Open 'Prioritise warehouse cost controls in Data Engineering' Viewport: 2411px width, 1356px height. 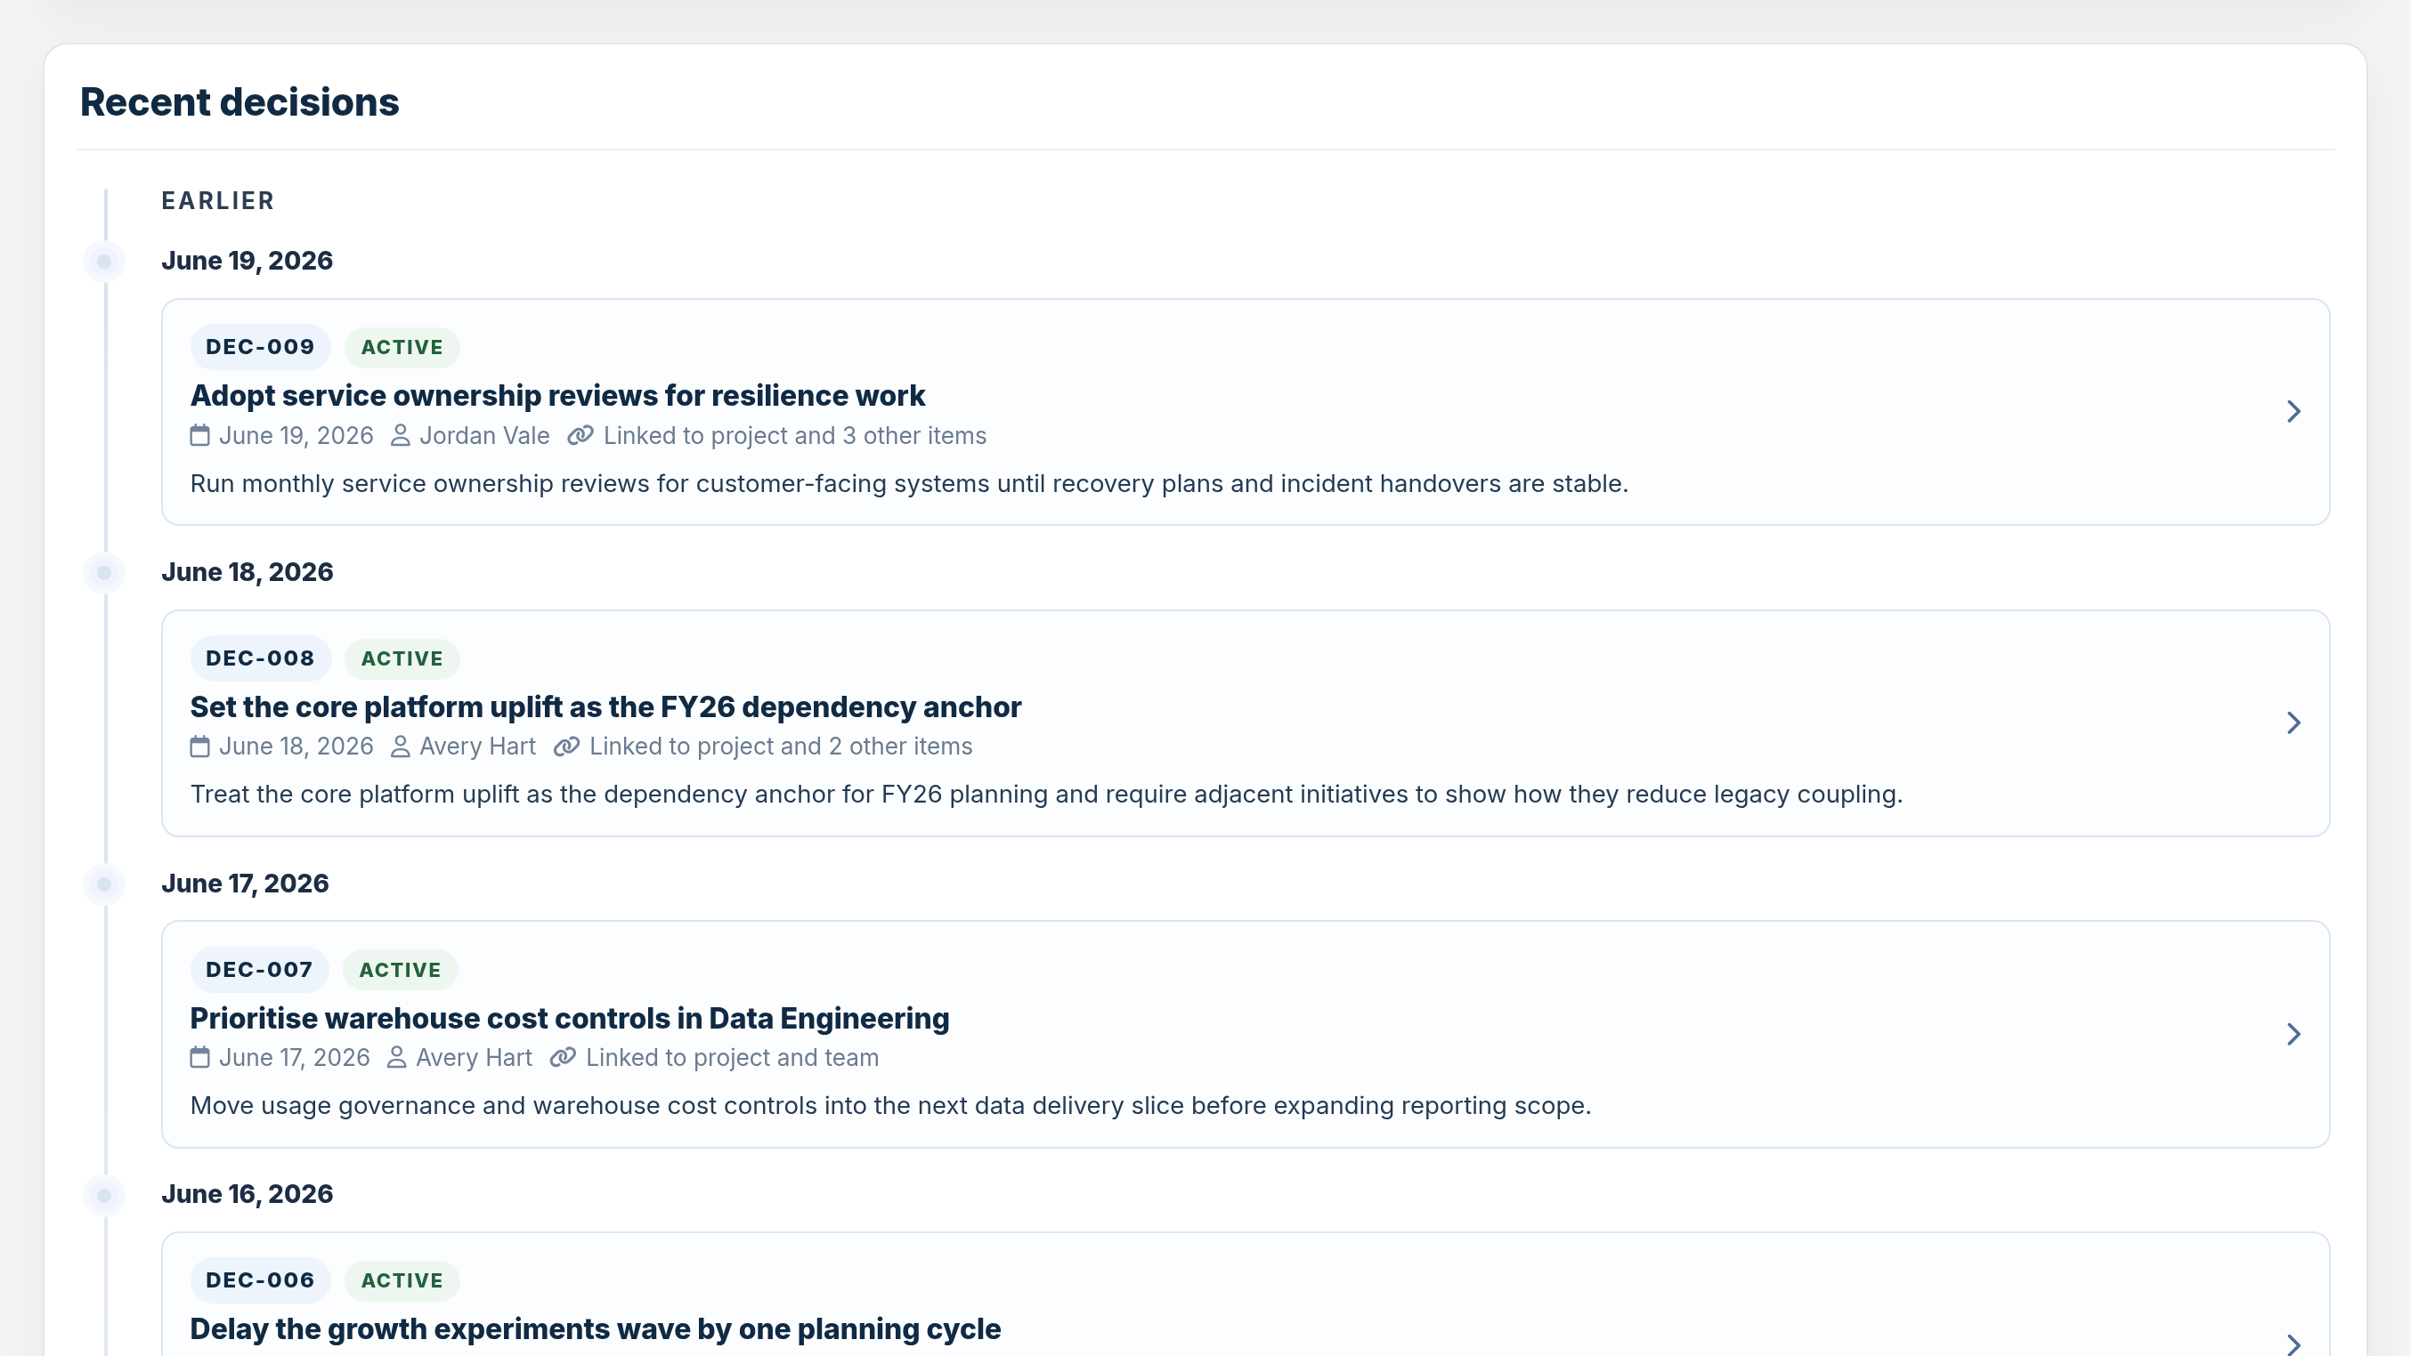click(x=570, y=1019)
